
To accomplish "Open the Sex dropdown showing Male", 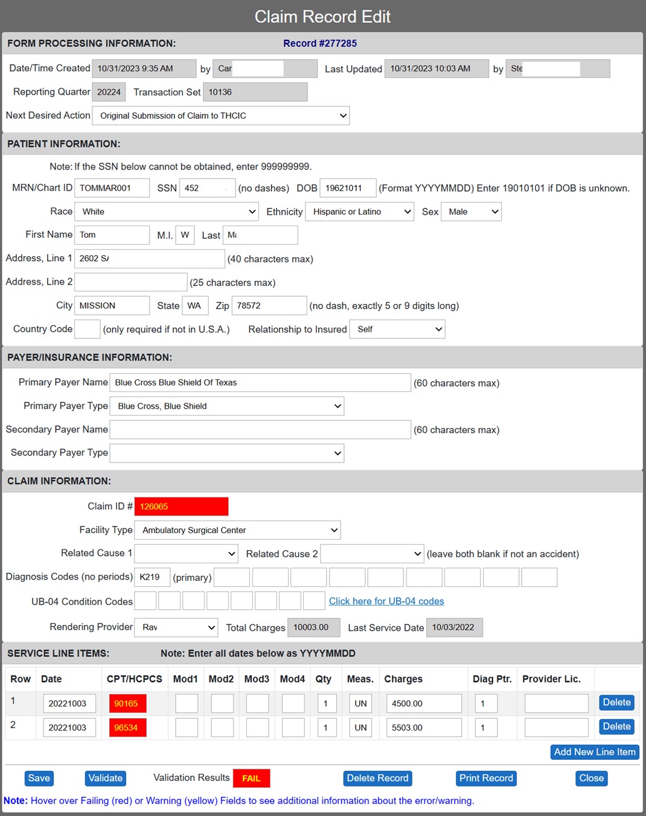I will (x=472, y=212).
